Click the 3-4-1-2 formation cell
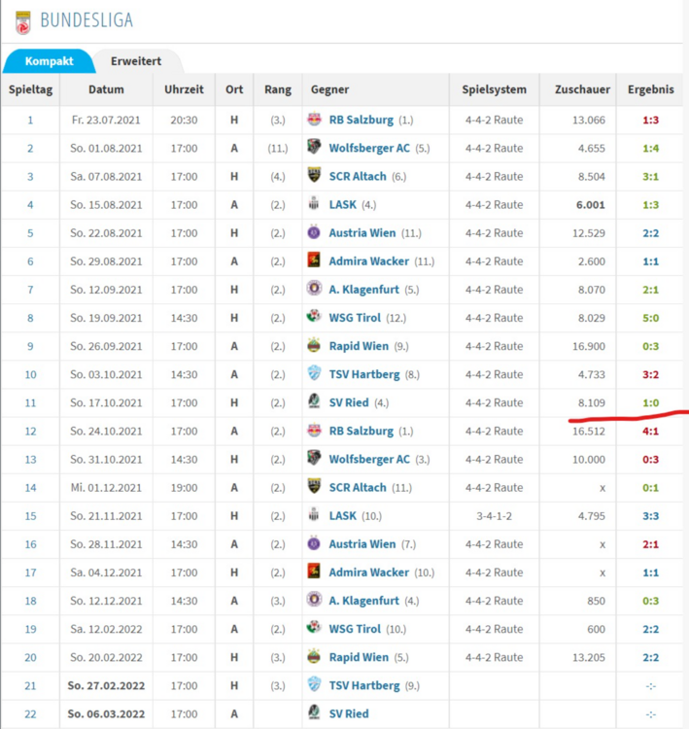The width and height of the screenshot is (689, 729). (495, 516)
